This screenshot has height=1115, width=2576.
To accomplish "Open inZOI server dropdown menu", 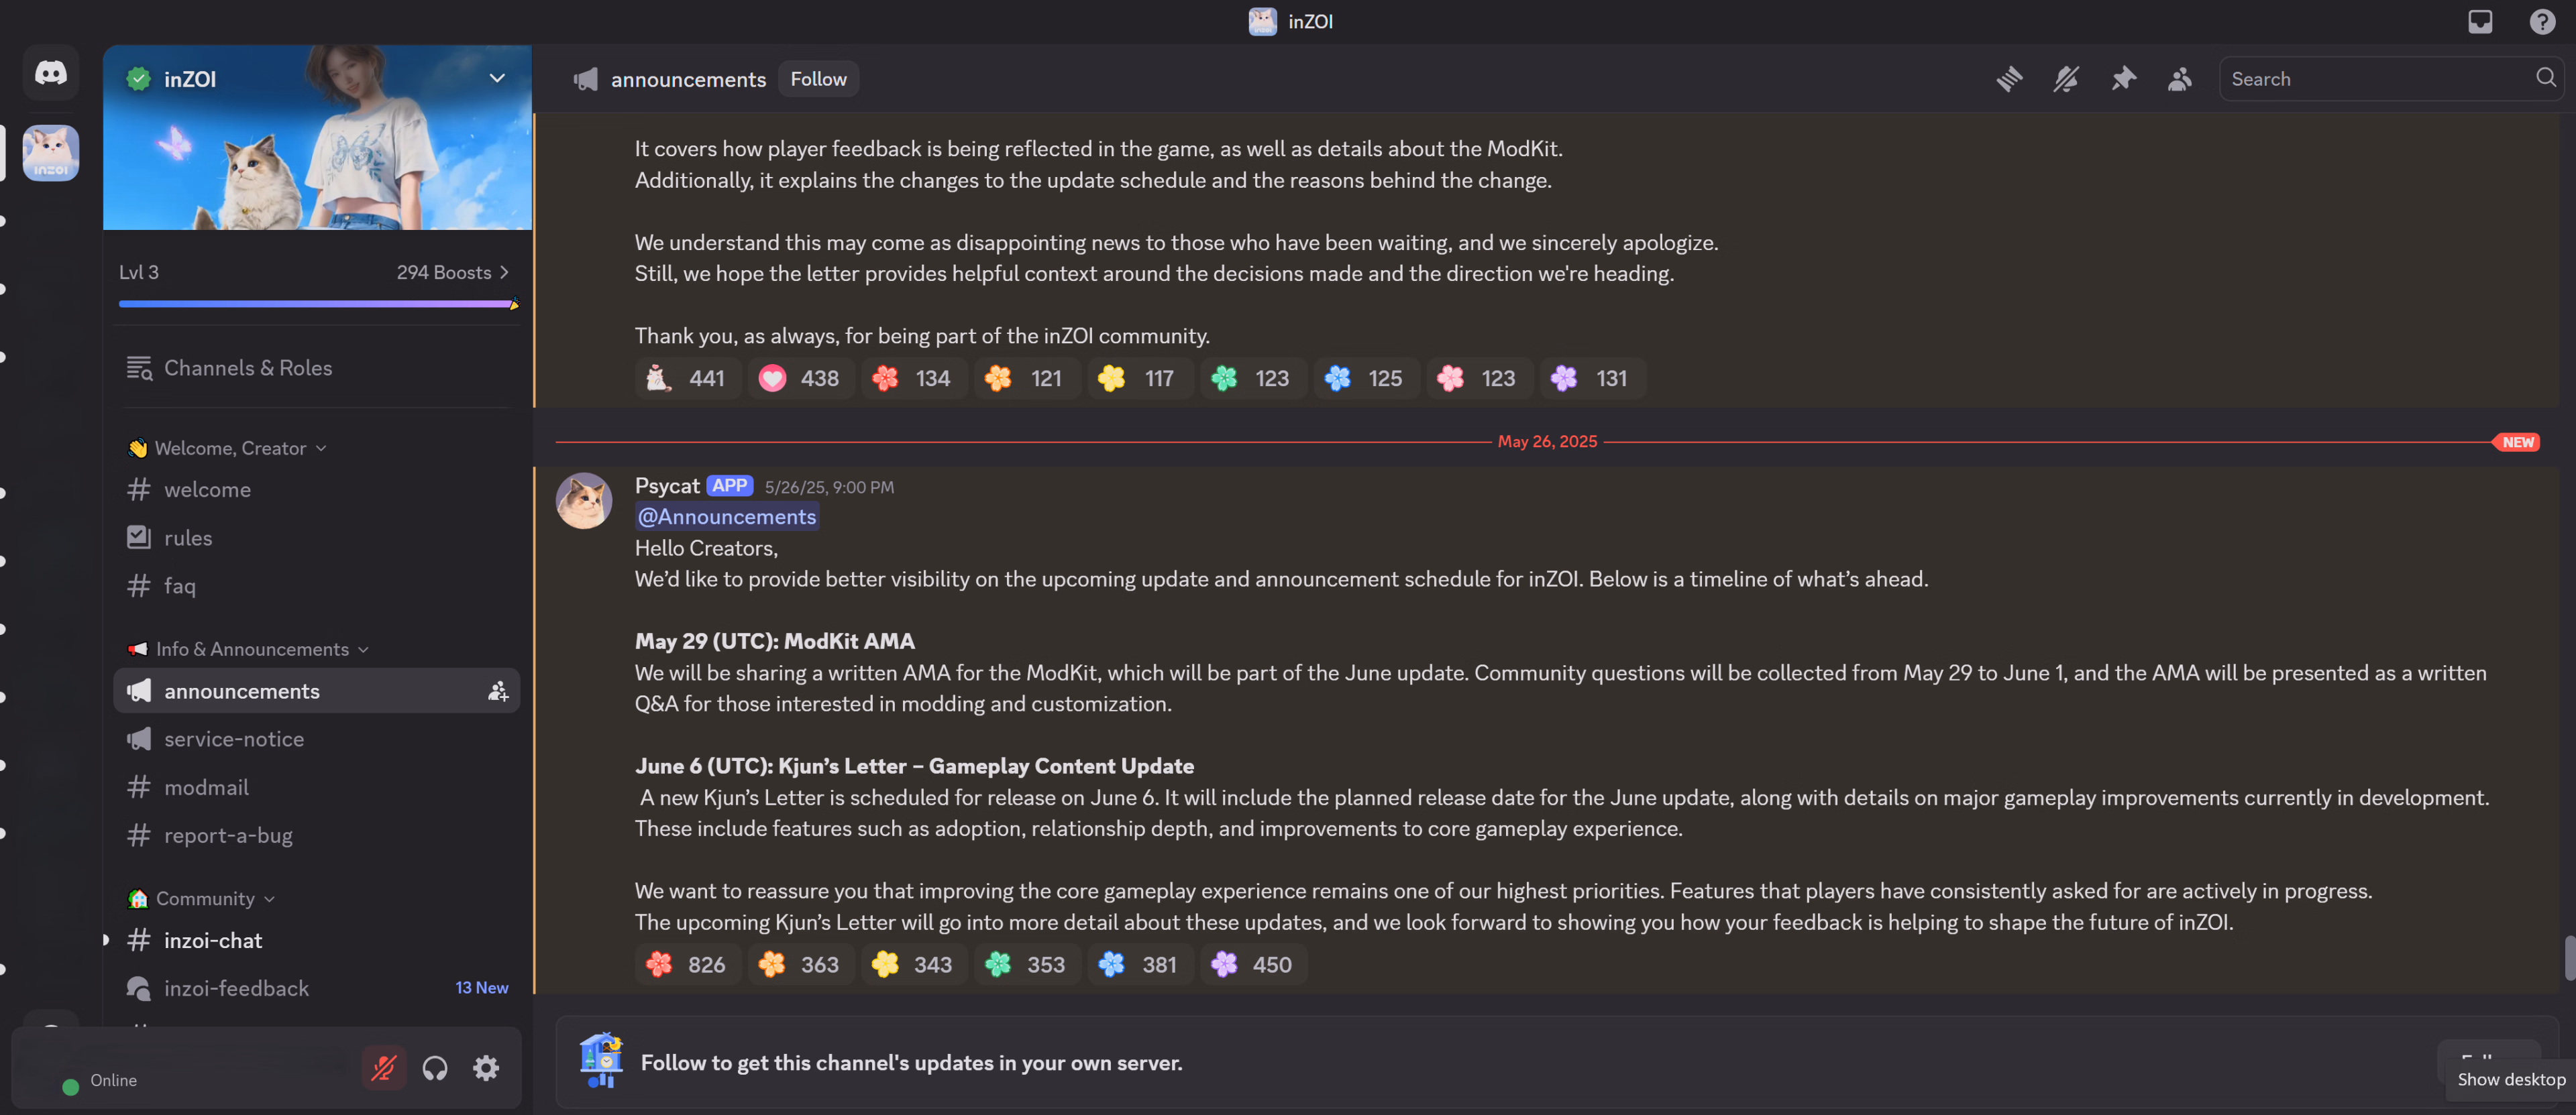I will coord(497,78).
